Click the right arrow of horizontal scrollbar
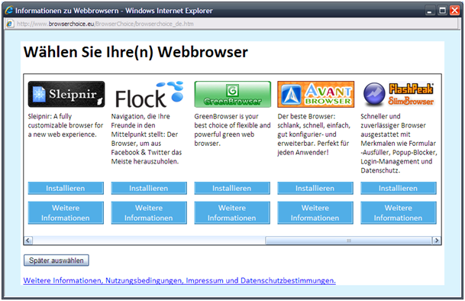This screenshot has height=301, width=465. (x=437, y=241)
